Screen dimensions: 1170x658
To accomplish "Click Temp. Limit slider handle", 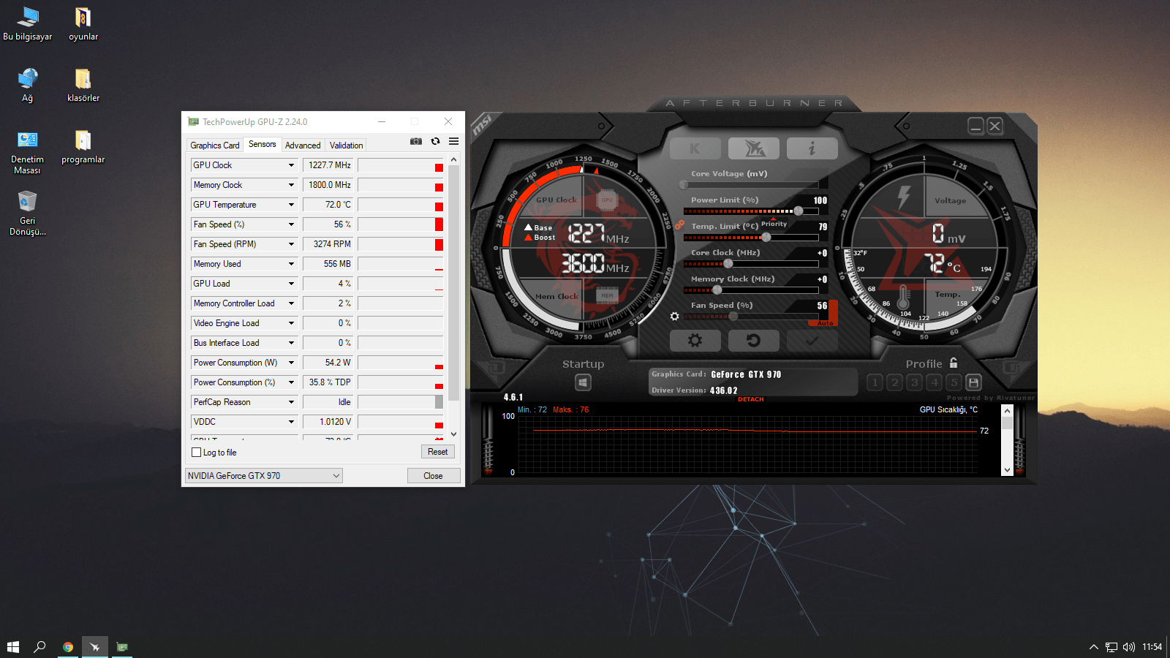I will coord(766,237).
